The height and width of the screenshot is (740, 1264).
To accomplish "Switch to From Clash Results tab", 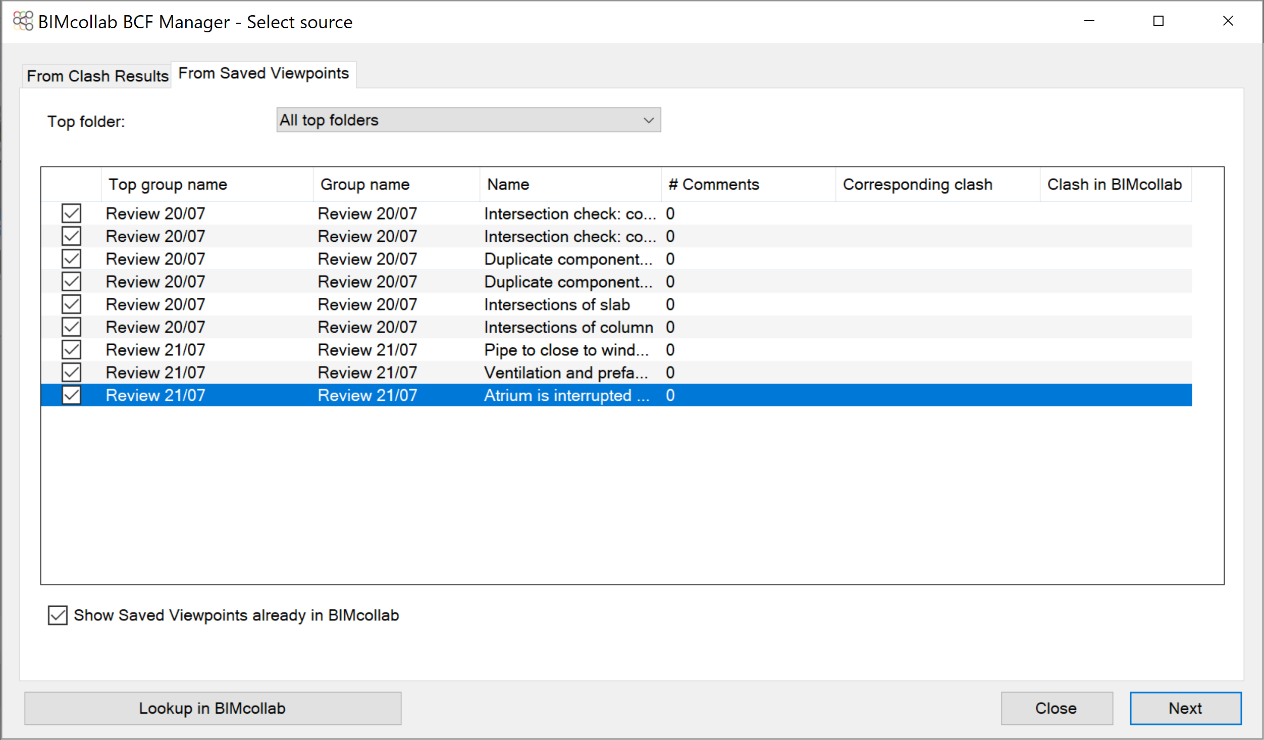I will point(97,76).
